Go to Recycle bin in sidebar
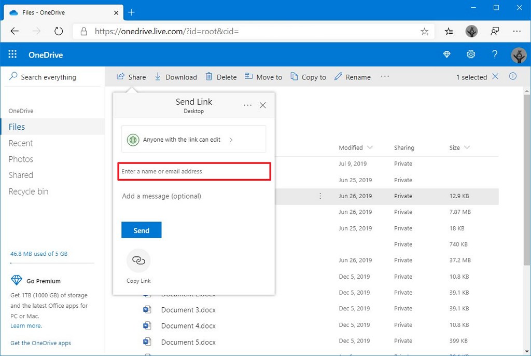 29,191
